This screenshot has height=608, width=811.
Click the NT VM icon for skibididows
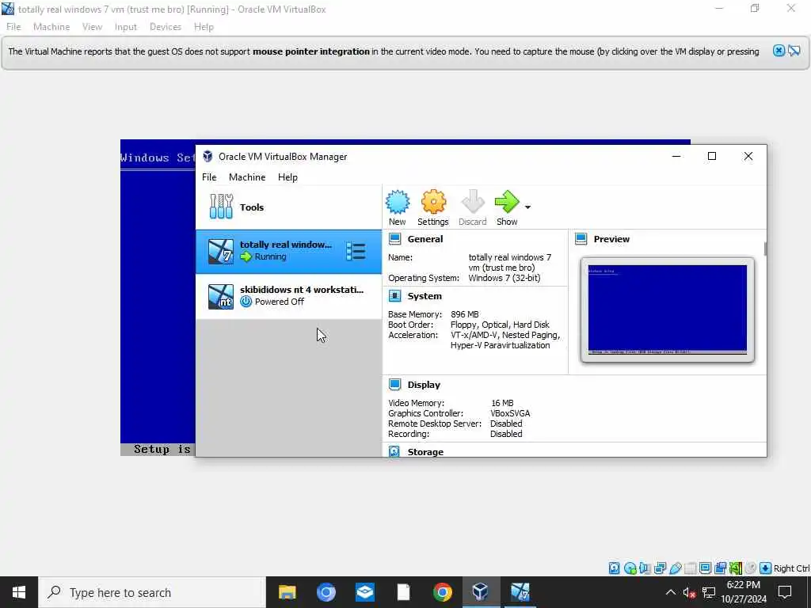(x=221, y=297)
